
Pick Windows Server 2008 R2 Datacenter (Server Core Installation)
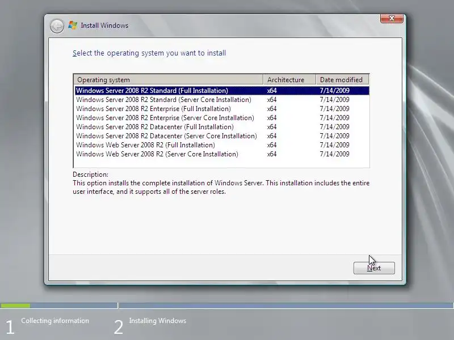point(222,136)
